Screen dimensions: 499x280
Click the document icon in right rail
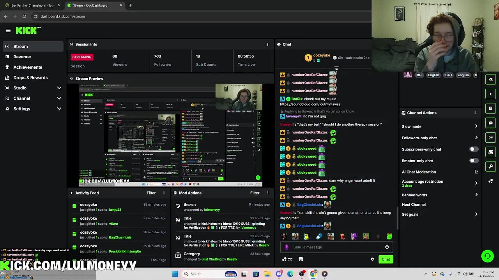[x=490, y=108]
